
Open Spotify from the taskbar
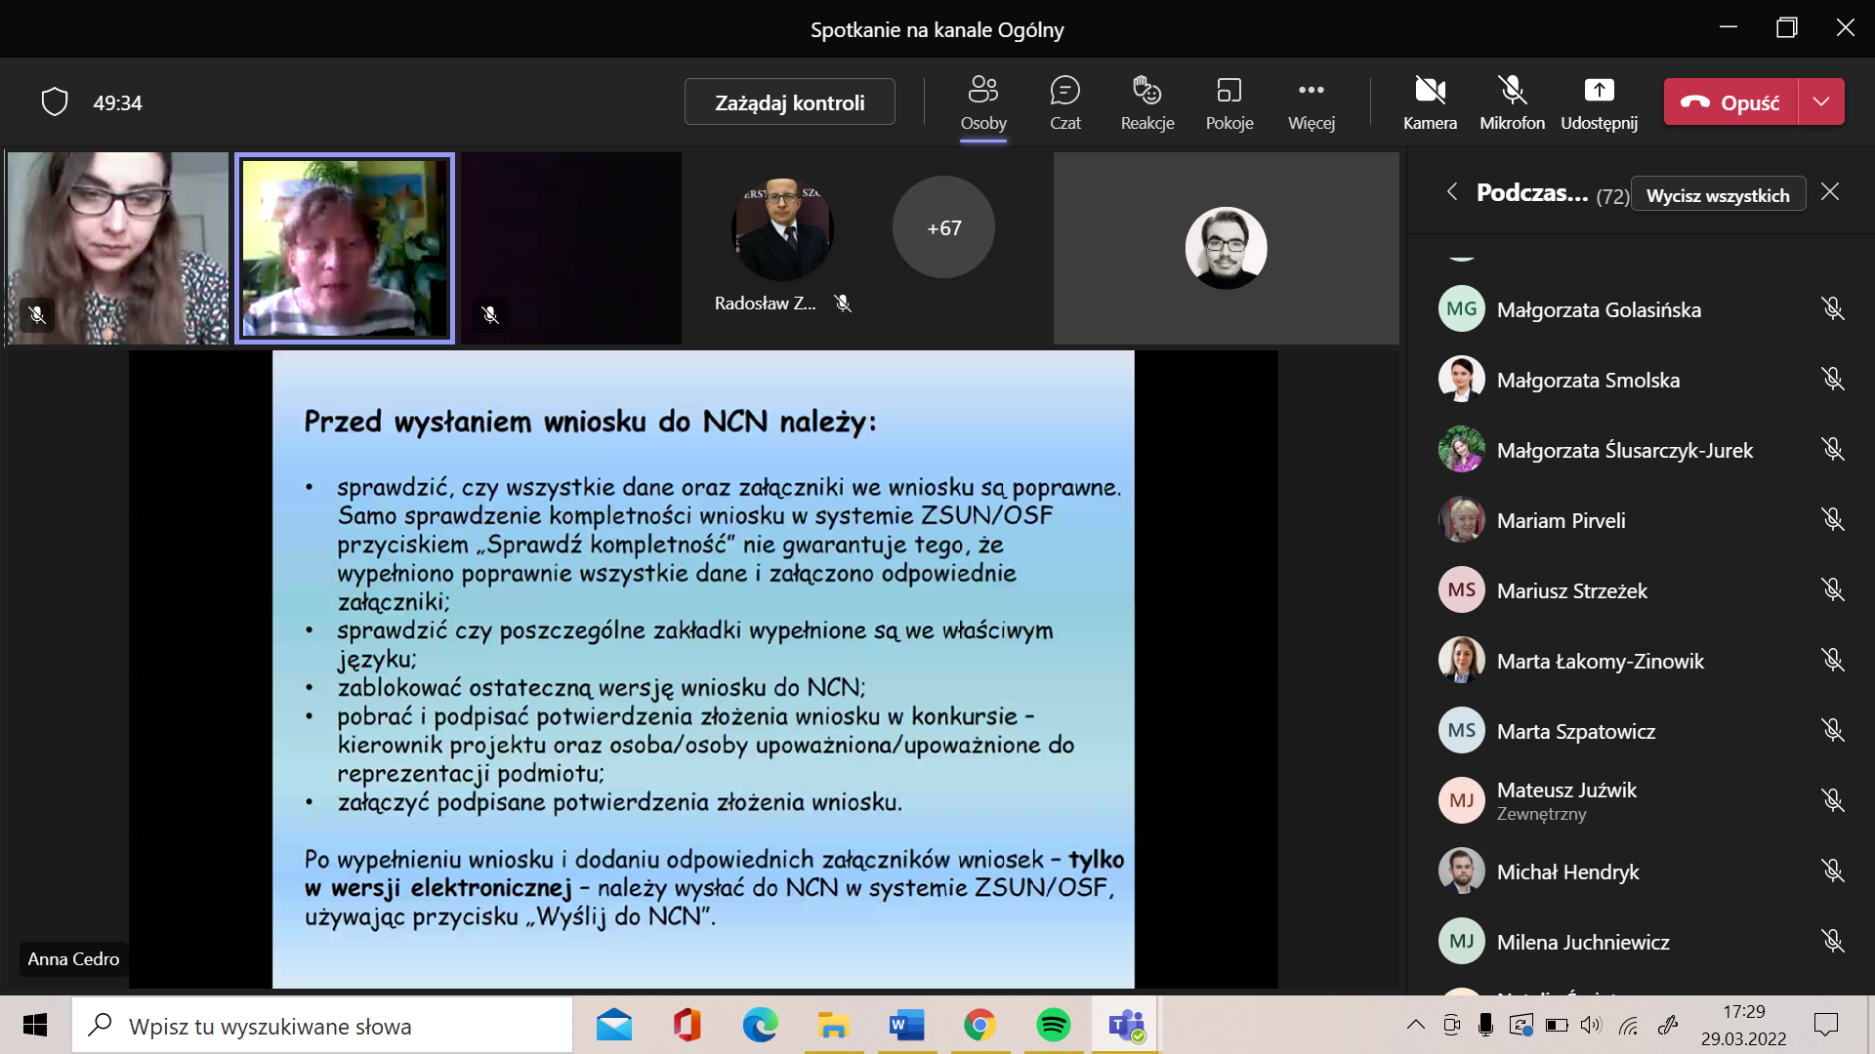pos(1053,1026)
